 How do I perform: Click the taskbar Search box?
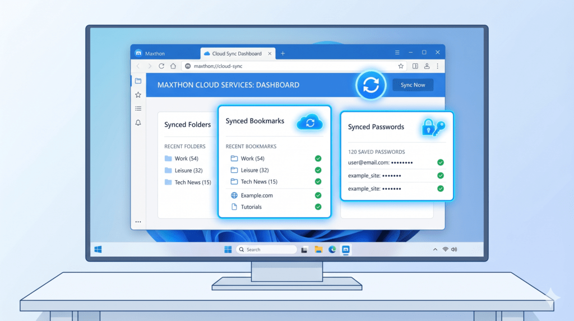(266, 250)
